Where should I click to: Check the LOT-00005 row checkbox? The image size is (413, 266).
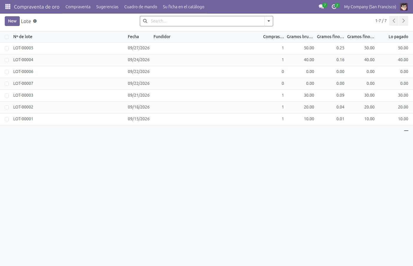(7, 48)
